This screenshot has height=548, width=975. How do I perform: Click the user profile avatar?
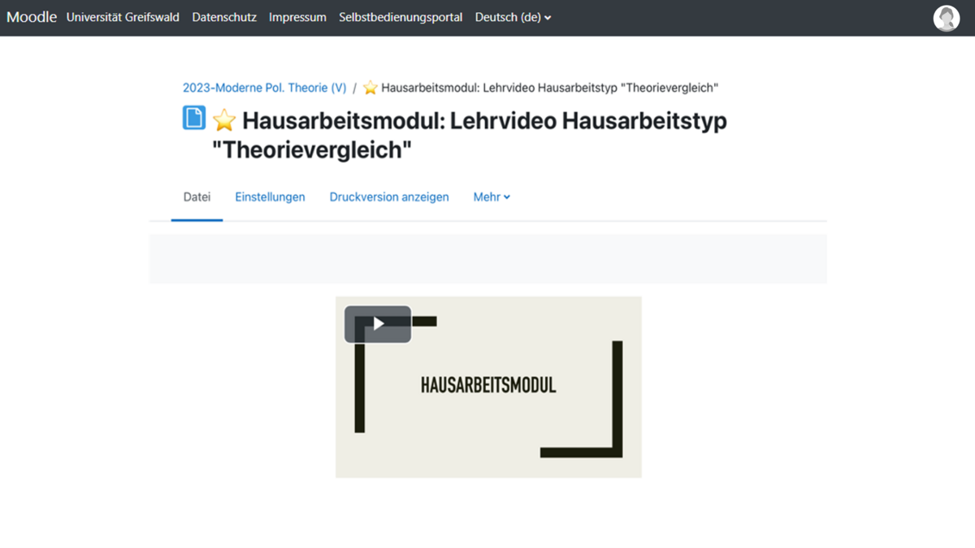click(946, 18)
